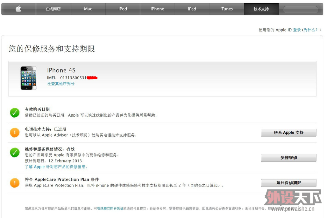This screenshot has width=326, height=218.
Task: Click the 为什么？ link
Action: 311,30
